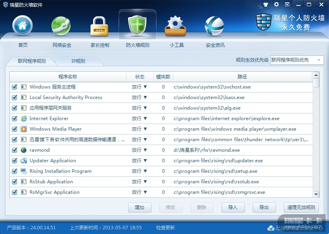Uncheck the RsMgrSvc Application rule checkbox

[14, 192]
